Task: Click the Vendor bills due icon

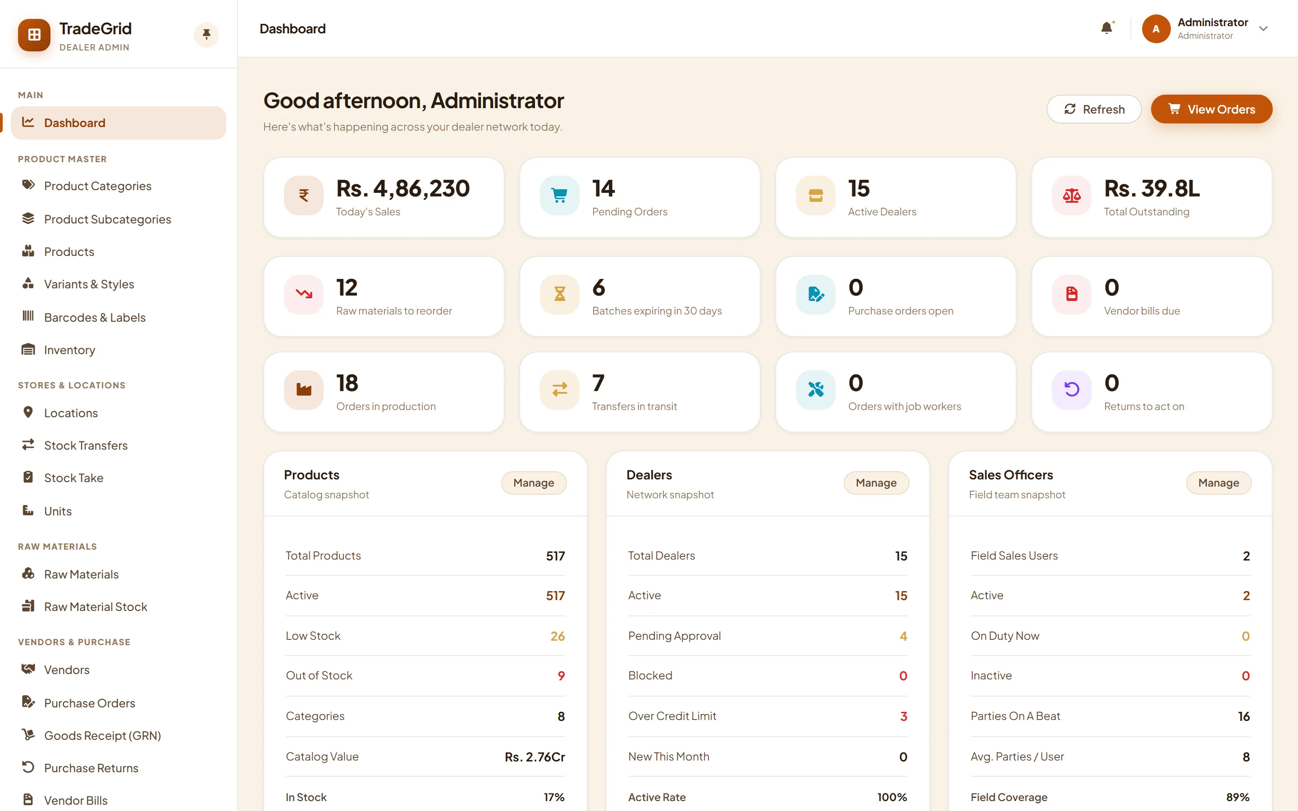Action: click(1072, 295)
